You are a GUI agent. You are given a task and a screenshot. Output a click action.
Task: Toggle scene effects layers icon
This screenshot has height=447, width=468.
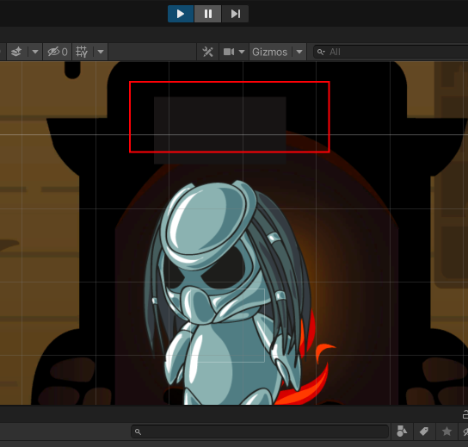click(x=16, y=52)
